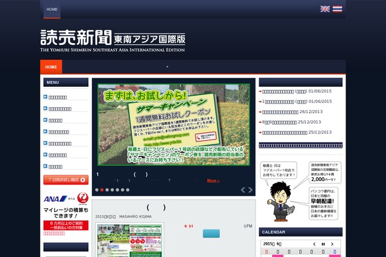This screenshot has height=257, width=386.
Task: Open the third MENU sidebar item arrow
Action: 45,120
